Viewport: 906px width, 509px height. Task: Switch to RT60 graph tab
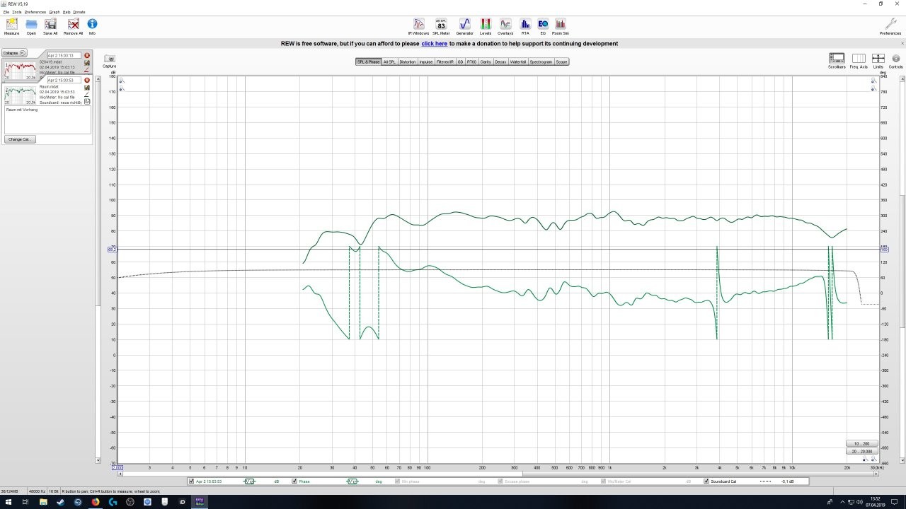coord(471,62)
